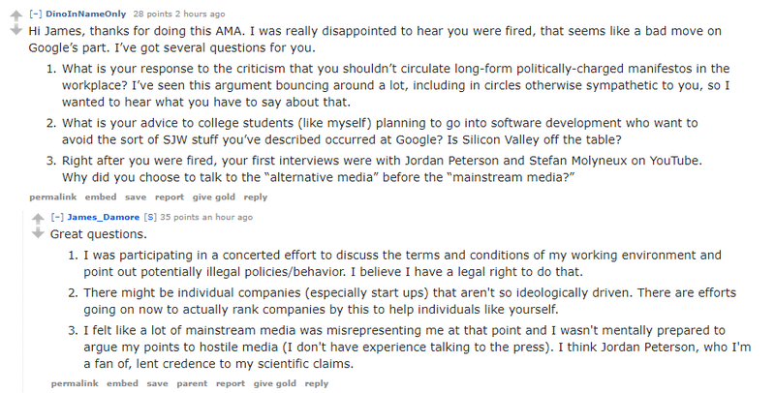Reply to James_Damore's comment
This screenshot has height=393, width=775.
317,383
